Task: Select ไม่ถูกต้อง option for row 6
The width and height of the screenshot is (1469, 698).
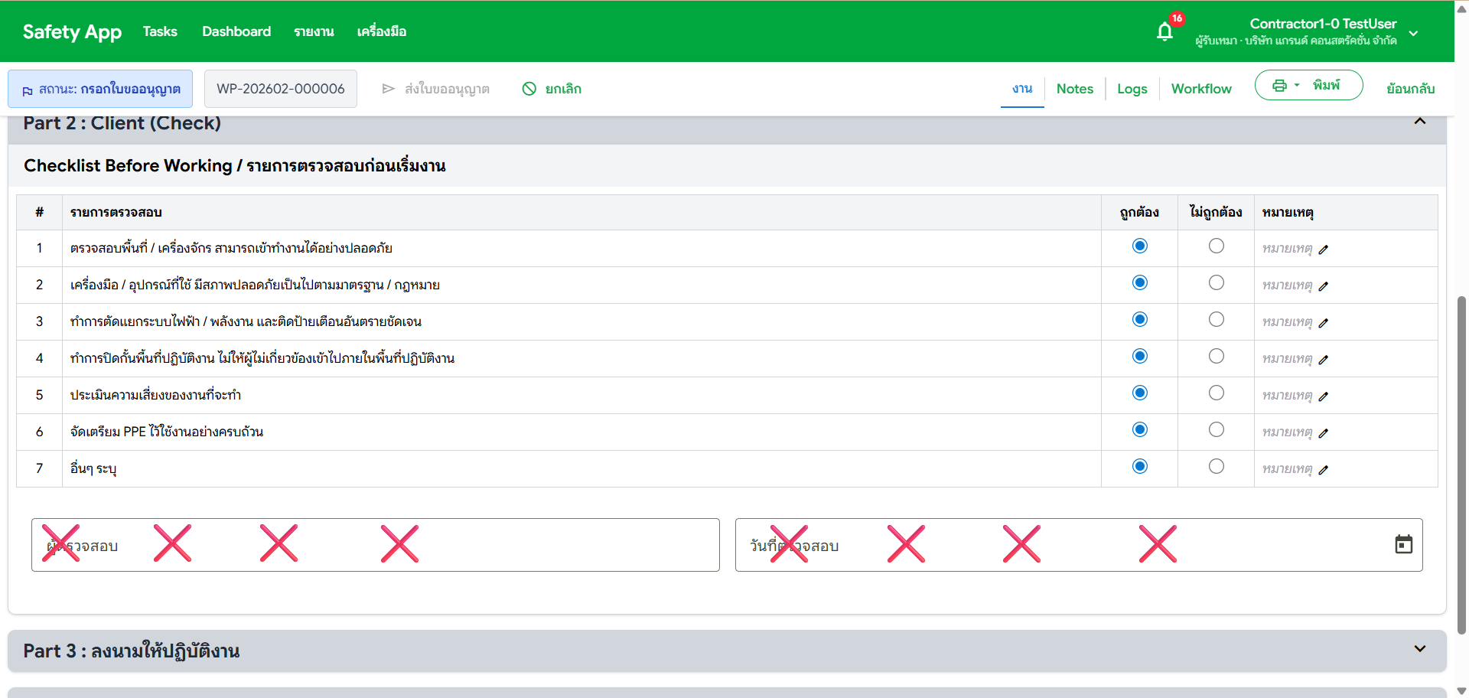Action: [1216, 429]
